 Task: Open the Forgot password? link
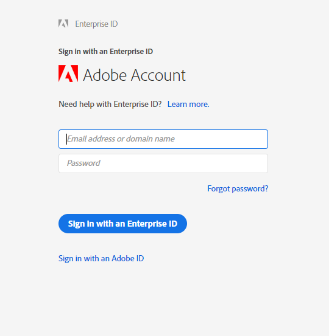coord(238,189)
